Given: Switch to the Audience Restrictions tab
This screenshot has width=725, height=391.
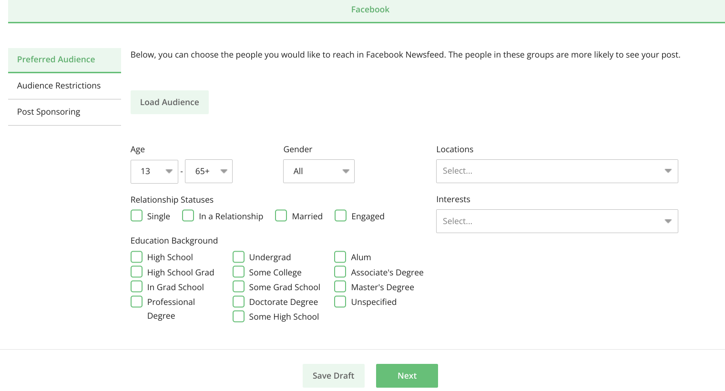Looking at the screenshot, I should click(64, 86).
